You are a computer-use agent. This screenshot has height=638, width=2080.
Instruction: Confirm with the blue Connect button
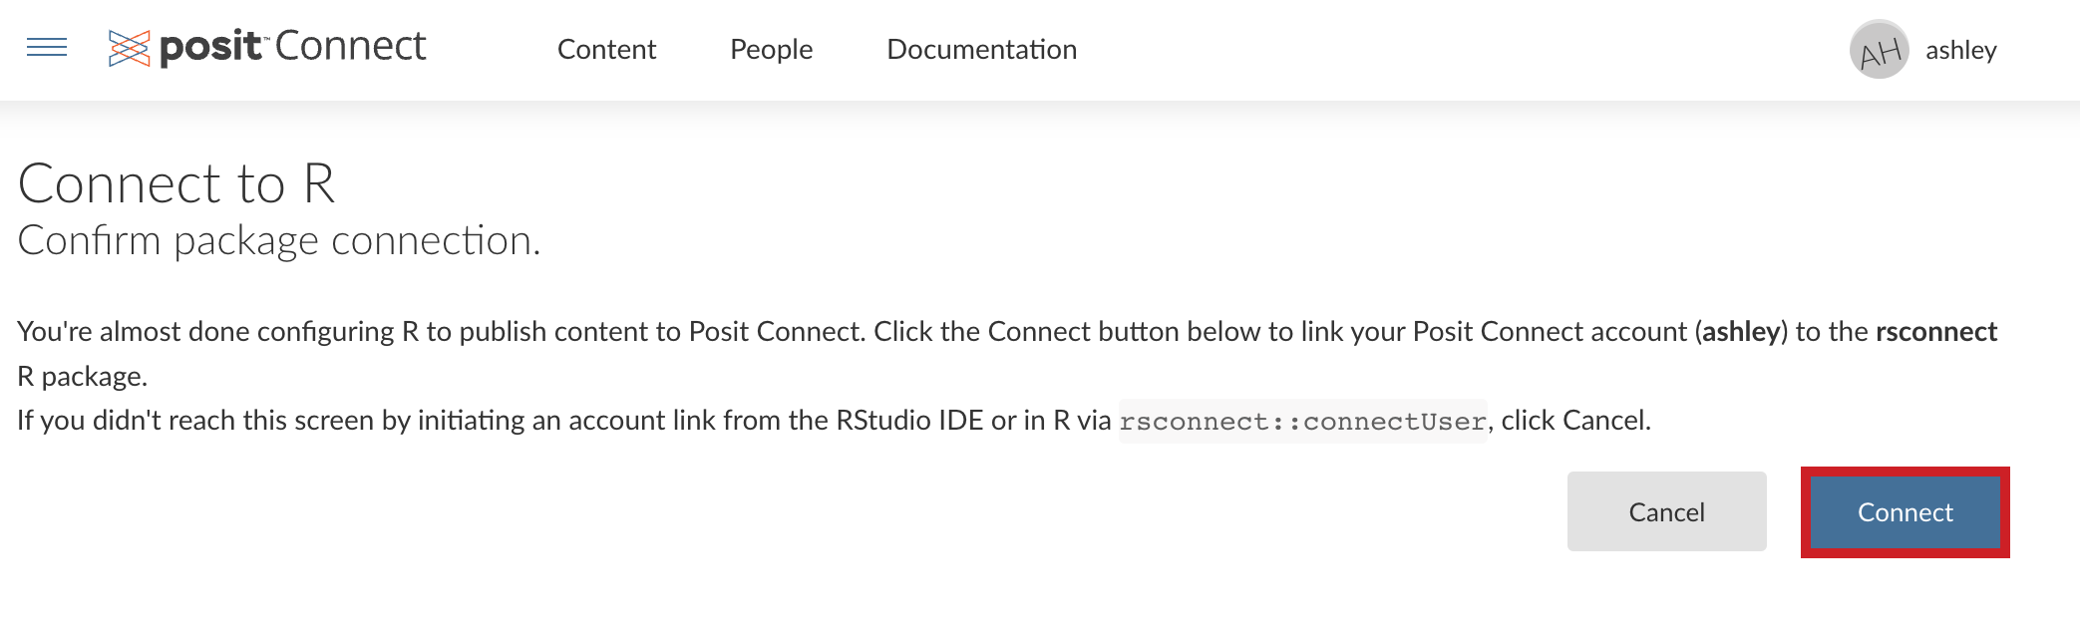point(1905,512)
